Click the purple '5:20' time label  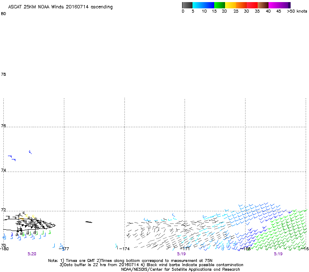coord(32,254)
